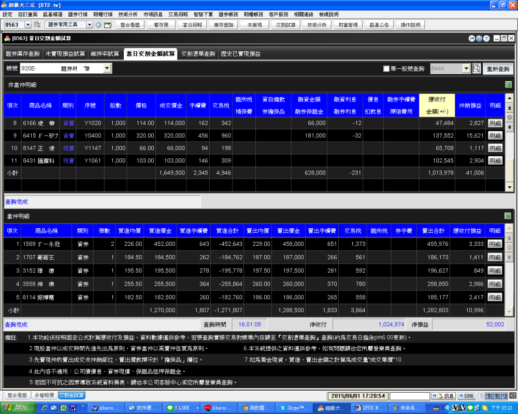
Task: Click the new window icon beside gear
Action: (x=108, y=25)
